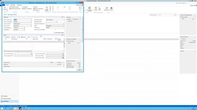Collapse the Kreditorenstatistik factbox
The height and width of the screenshot is (110, 197).
(80, 61)
